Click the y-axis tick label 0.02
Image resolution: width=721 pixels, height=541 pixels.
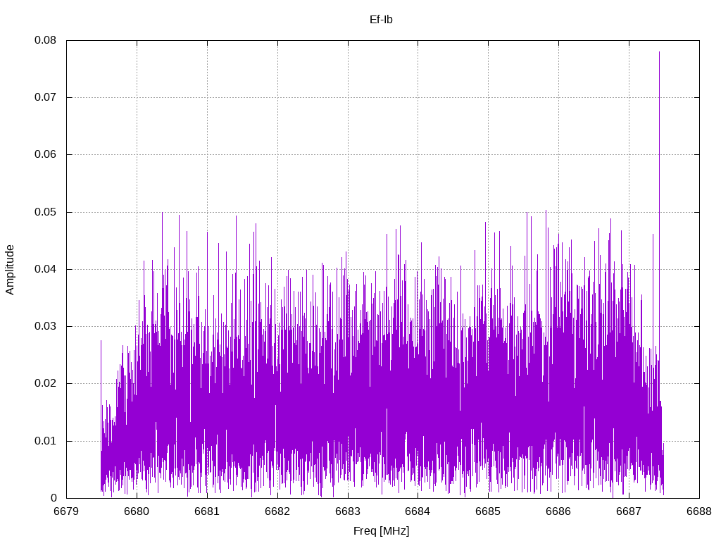[x=46, y=383]
